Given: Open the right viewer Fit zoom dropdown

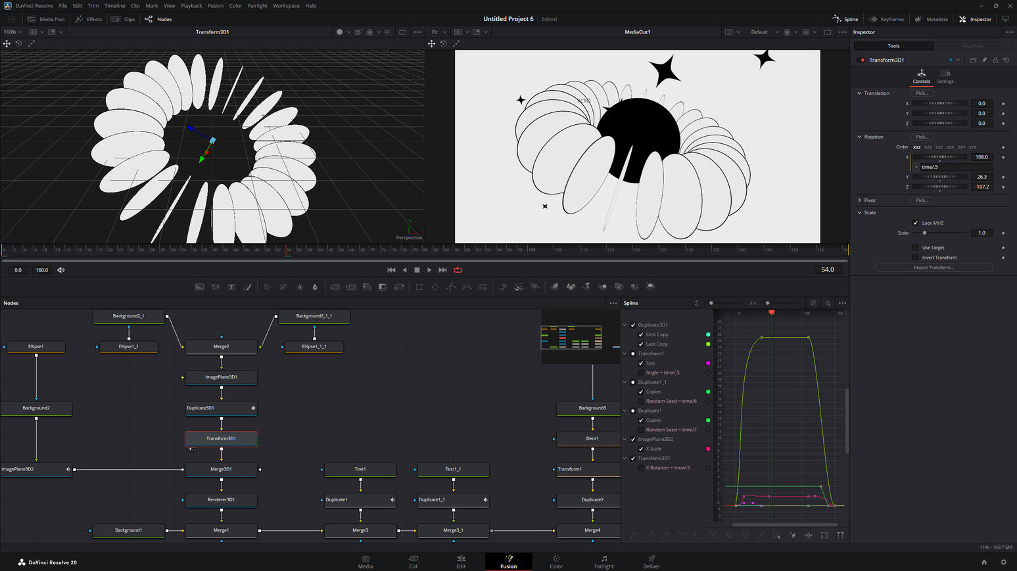Looking at the screenshot, I should click(x=439, y=32).
